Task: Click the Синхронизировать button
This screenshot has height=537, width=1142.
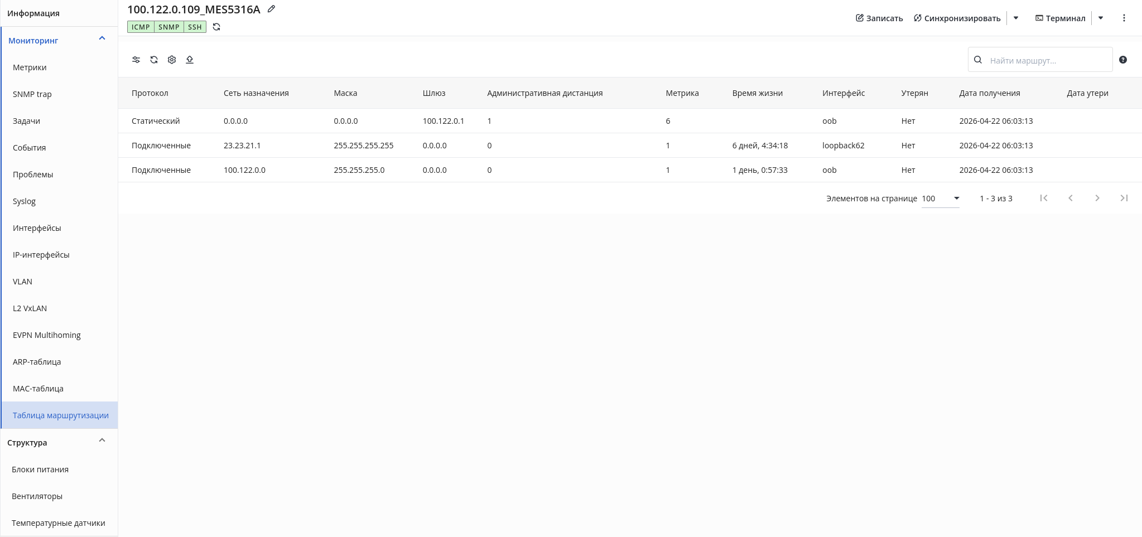Action: point(957,18)
